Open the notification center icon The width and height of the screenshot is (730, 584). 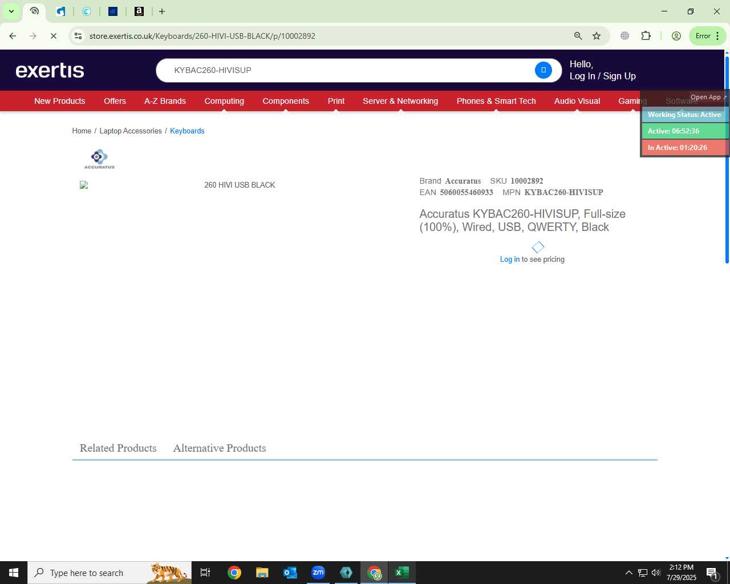coord(712,573)
